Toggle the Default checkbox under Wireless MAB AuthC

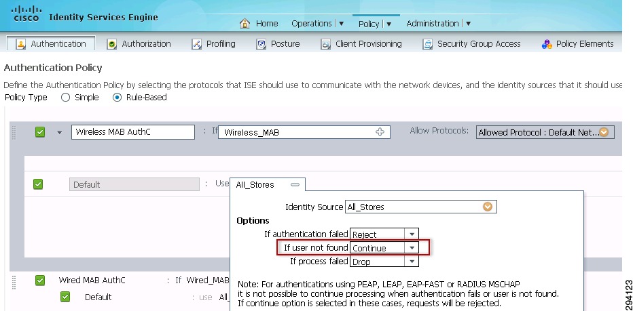[38, 184]
